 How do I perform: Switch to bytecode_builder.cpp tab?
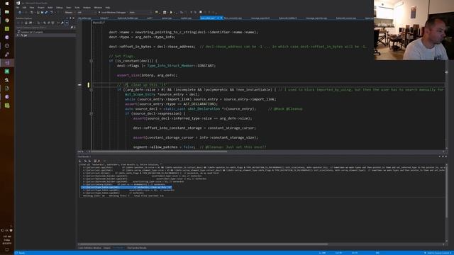tap(128, 18)
